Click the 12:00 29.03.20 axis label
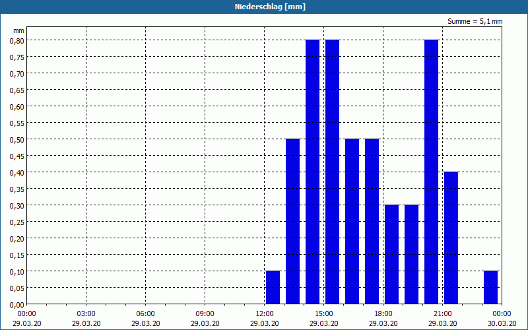This screenshot has width=528, height=330. [x=265, y=319]
